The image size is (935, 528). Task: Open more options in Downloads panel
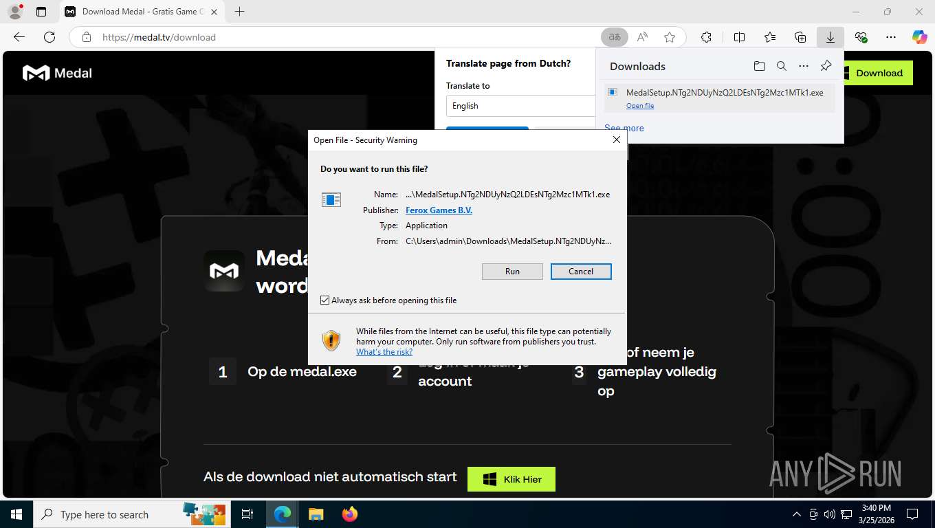[x=804, y=66]
